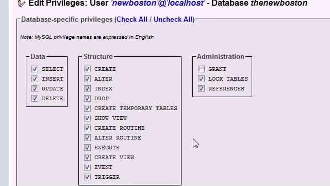Uncheck the CREATE VIEW privilege
Screen dimensions: 330x186
click(x=87, y=157)
